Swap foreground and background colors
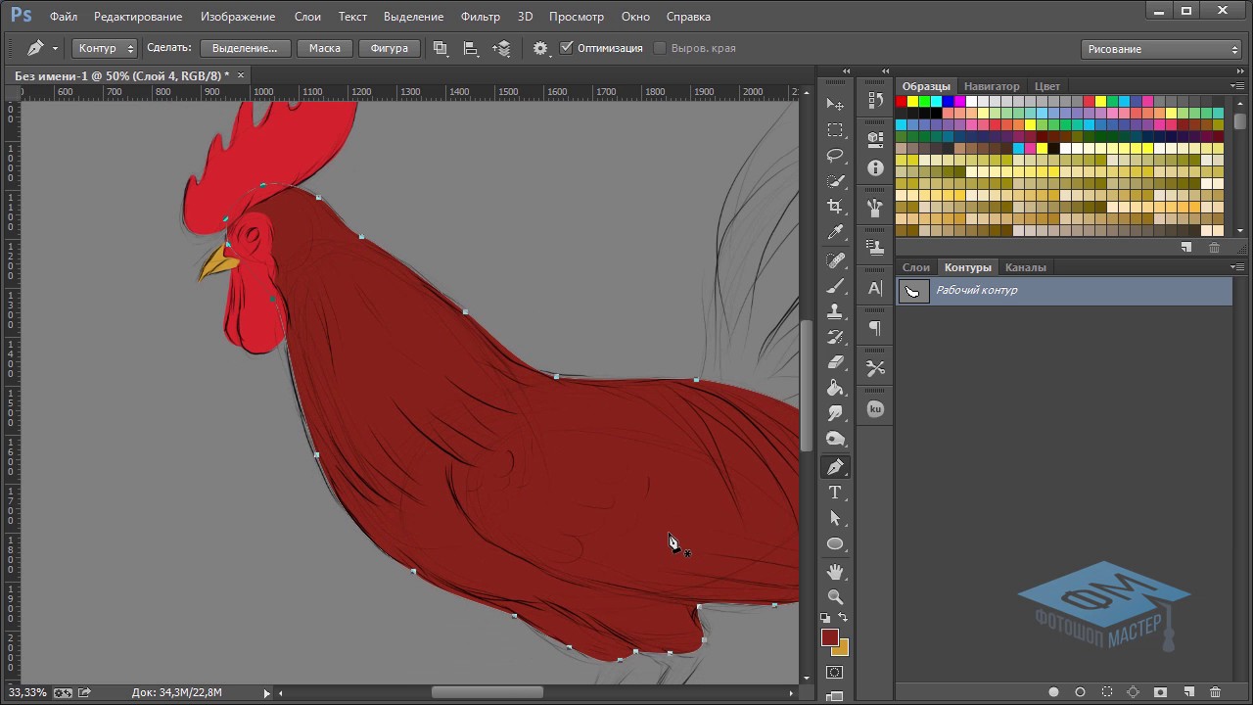This screenshot has width=1253, height=705. coord(843,618)
